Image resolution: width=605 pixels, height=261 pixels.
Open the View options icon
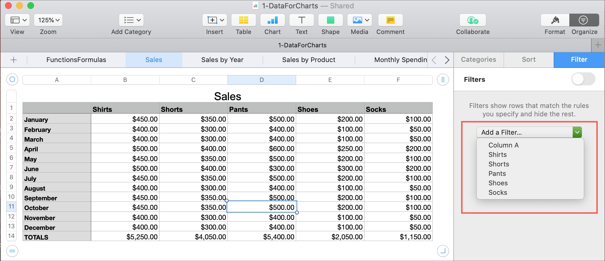pyautogui.click(x=17, y=20)
